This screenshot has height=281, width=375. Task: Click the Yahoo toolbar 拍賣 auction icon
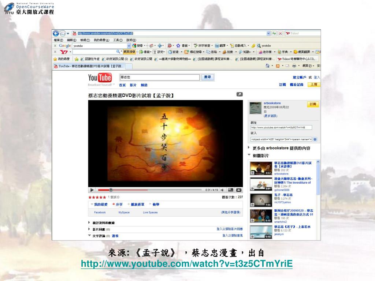[x=224, y=52]
